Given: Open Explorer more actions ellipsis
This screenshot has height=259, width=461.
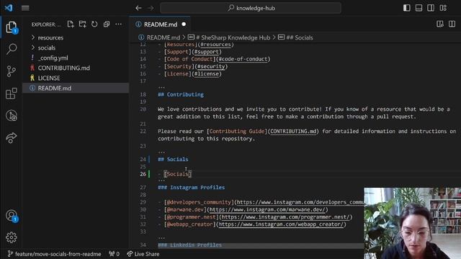Looking at the screenshot, I should click(118, 24).
